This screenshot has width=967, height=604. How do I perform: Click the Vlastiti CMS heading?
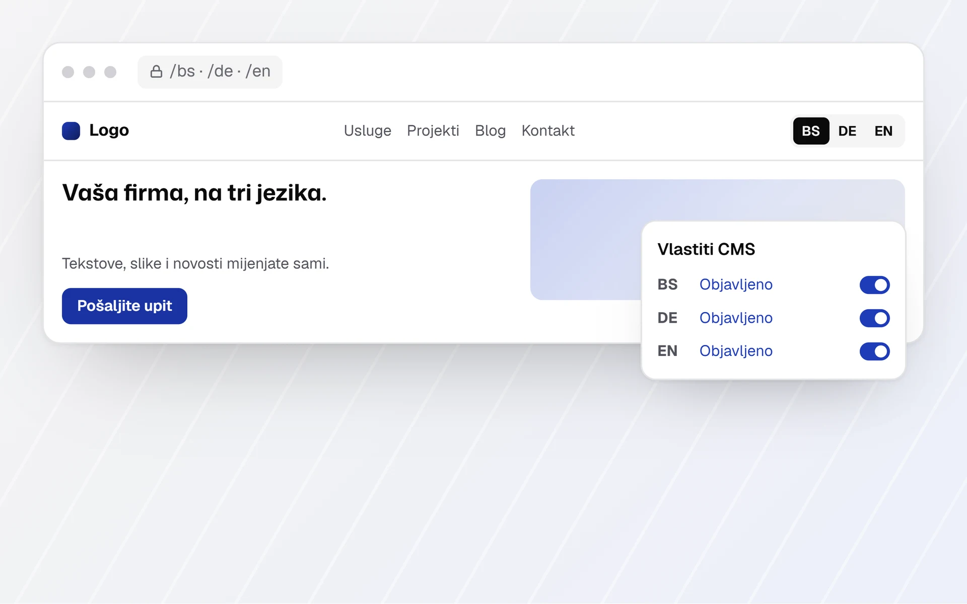pos(706,249)
